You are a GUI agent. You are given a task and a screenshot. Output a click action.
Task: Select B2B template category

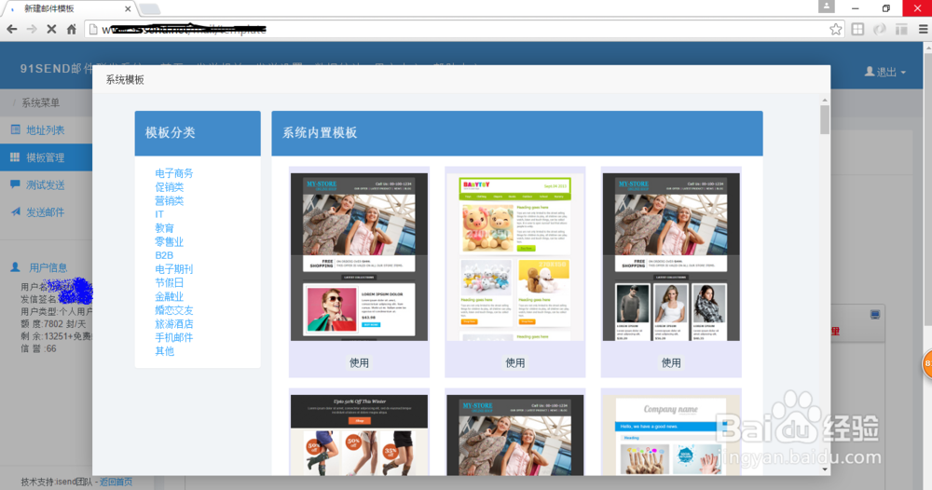(164, 255)
